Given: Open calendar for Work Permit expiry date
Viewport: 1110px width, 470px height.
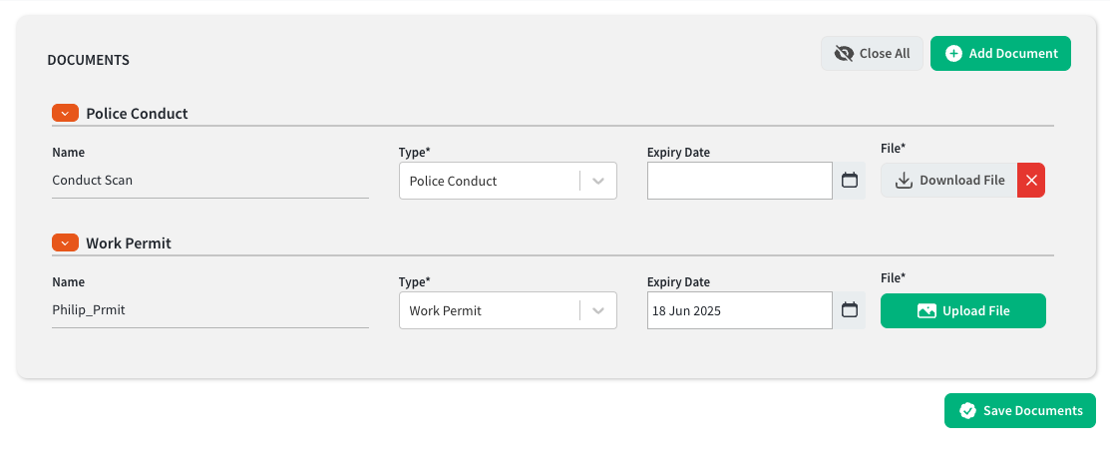Looking at the screenshot, I should point(850,310).
